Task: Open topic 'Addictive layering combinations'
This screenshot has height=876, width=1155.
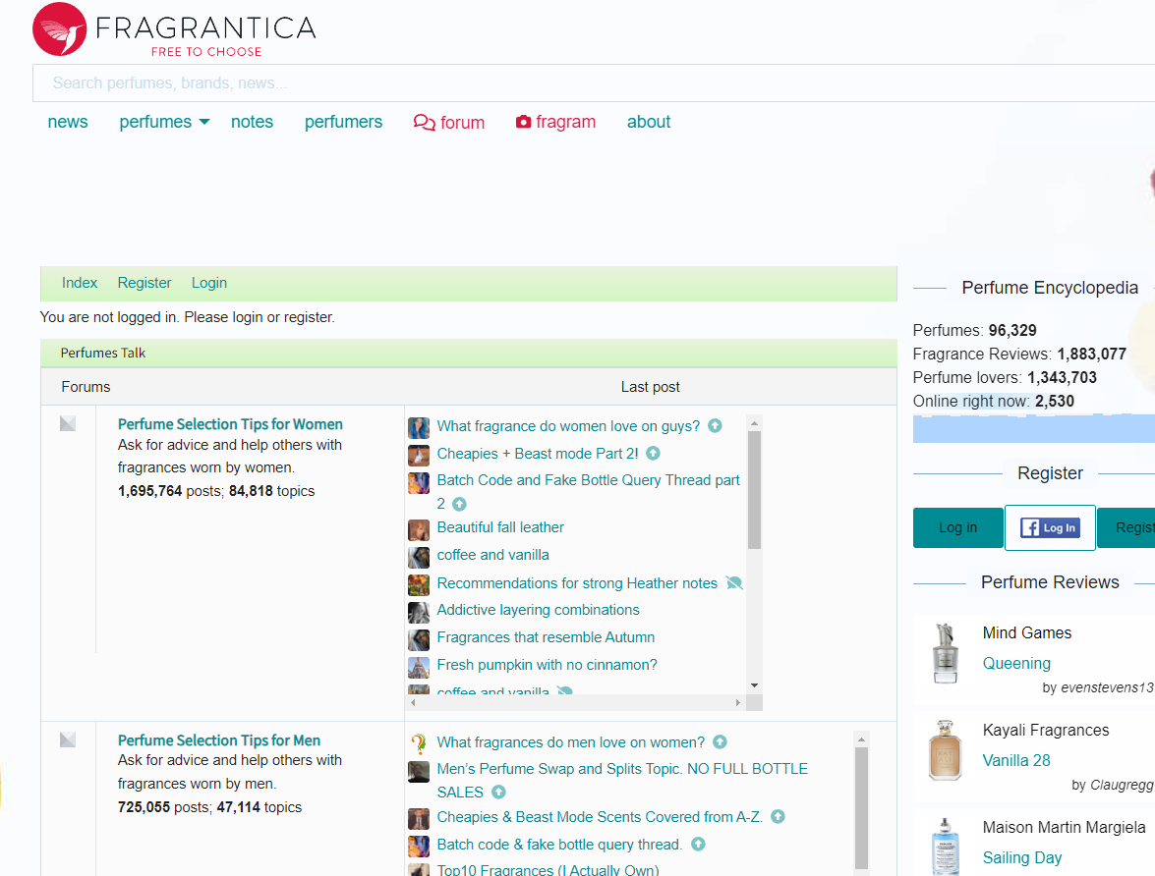Action: pyautogui.click(x=538, y=610)
